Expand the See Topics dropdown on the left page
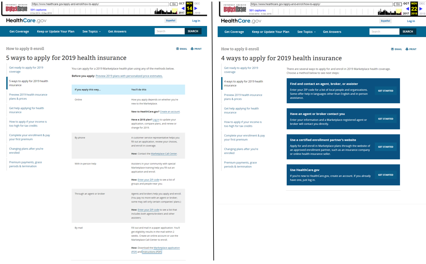 pyautogui.click(x=91, y=31)
